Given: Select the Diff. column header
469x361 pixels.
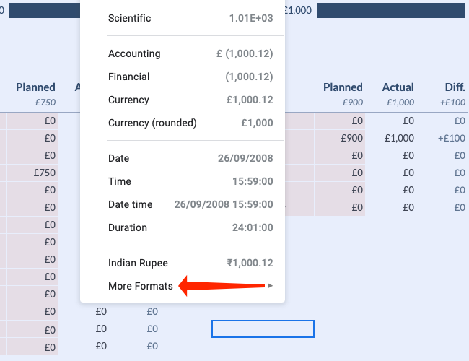Looking at the screenshot, I should (x=455, y=87).
